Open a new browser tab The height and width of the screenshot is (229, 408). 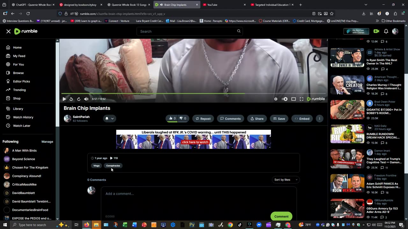coord(300,5)
